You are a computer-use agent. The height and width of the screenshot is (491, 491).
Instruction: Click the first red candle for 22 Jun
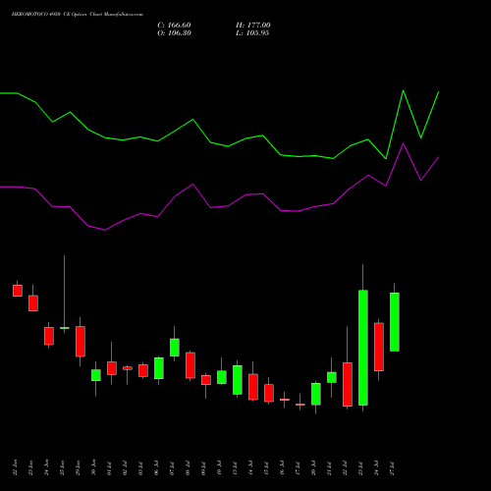tap(18, 291)
